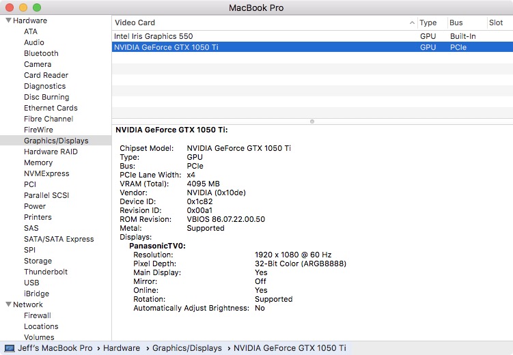This screenshot has width=513, height=355.
Task: Select Memory in the sidebar
Action: [38, 162]
